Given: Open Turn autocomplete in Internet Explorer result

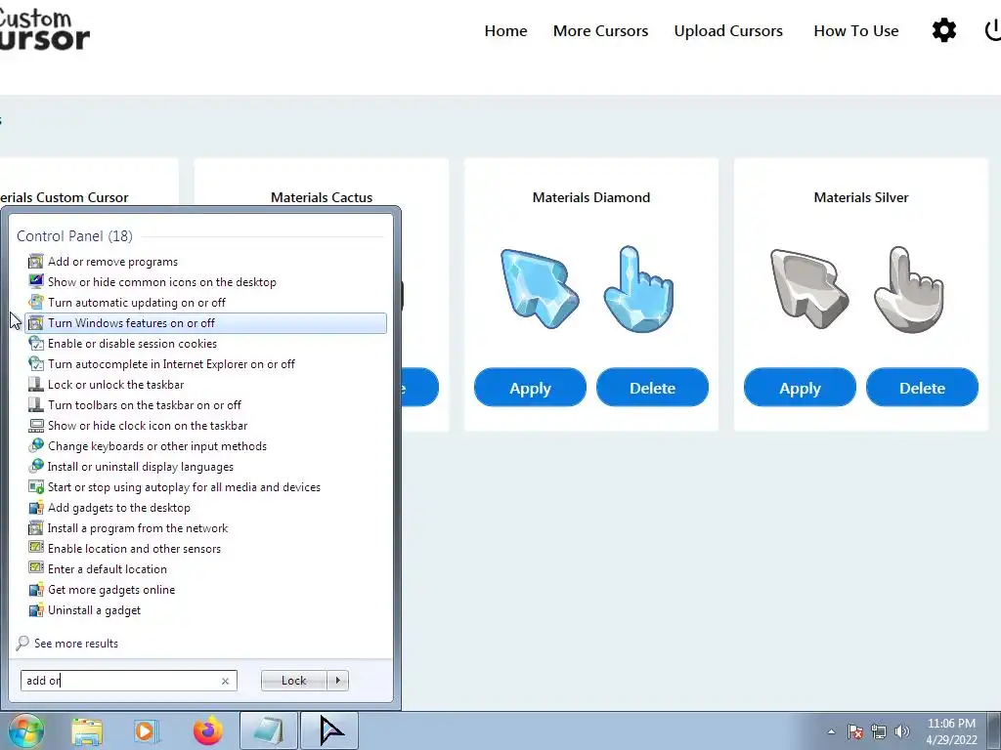Looking at the screenshot, I should (205, 364).
